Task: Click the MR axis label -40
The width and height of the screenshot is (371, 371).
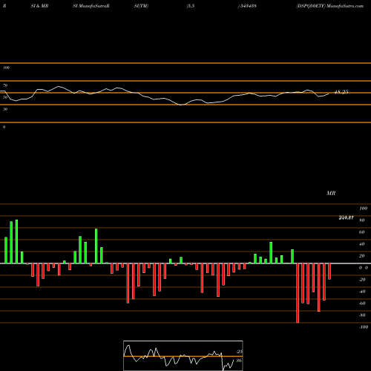Action: [x=362, y=292]
